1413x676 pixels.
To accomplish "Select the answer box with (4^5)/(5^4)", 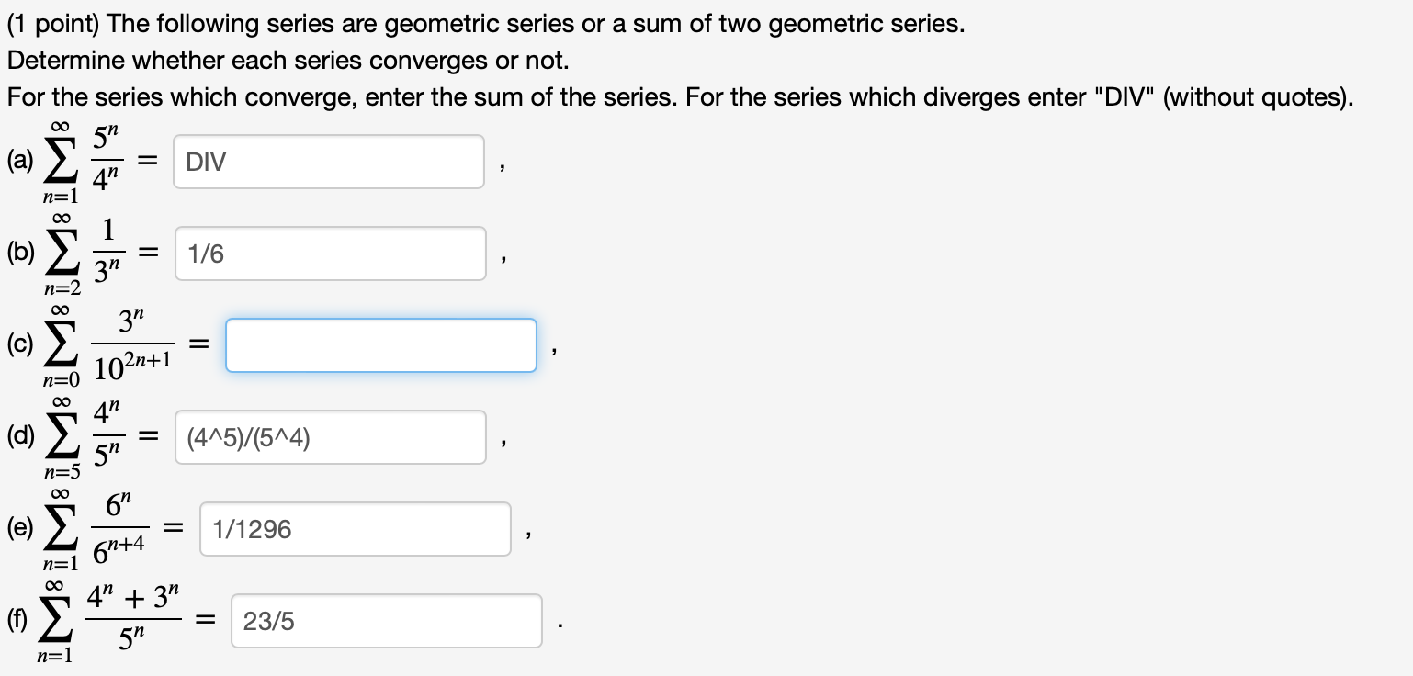I will (x=329, y=436).
